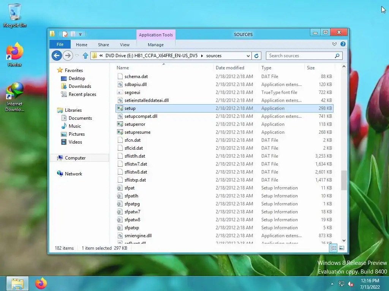Open Customize Quick Access Toolbar dropdown
This screenshot has height=291, width=389.
(81, 34)
